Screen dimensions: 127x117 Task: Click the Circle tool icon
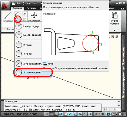click(x=17, y=19)
